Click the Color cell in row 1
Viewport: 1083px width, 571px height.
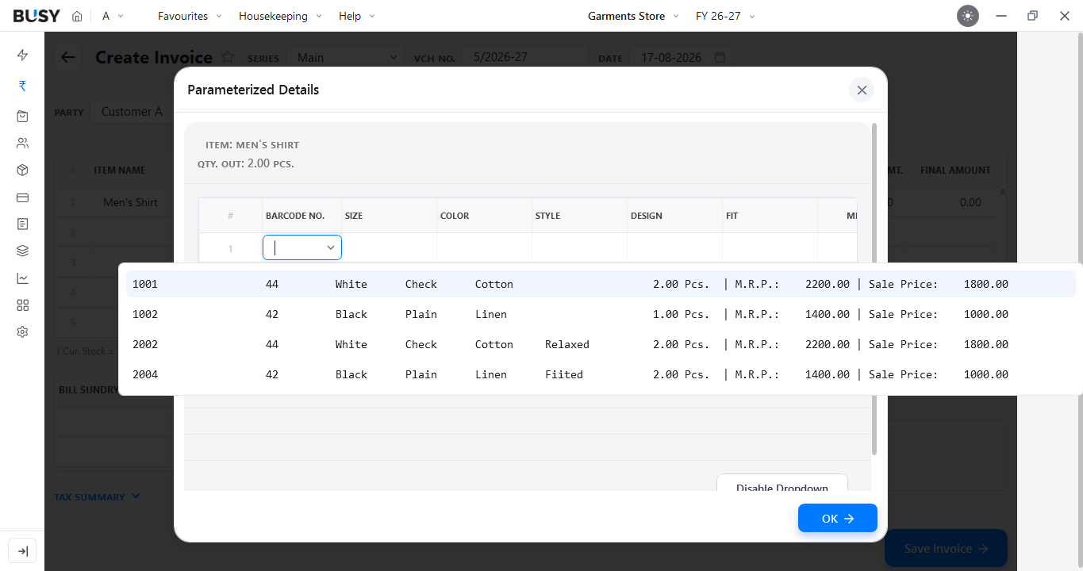(x=484, y=247)
